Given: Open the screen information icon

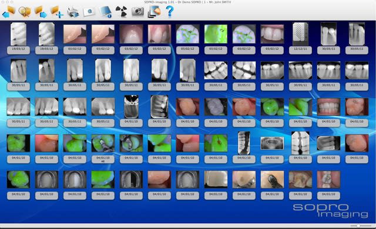Looking at the screenshot, I should (x=106, y=12).
